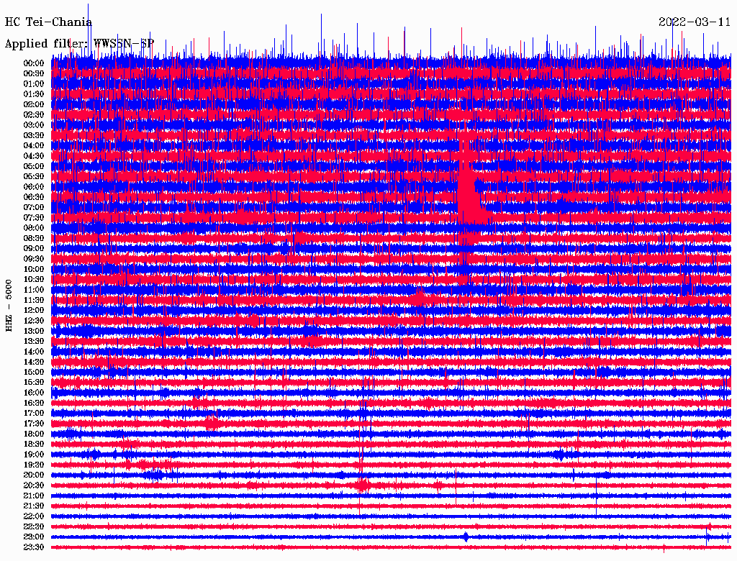Select the 21:30 time label
Screen dimensions: 737x561
point(34,506)
